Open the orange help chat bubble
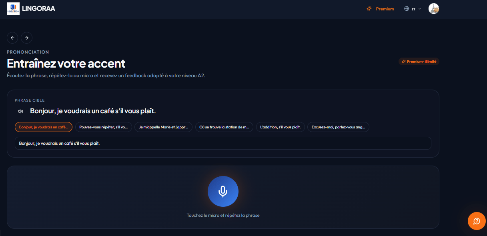 pyautogui.click(x=477, y=221)
